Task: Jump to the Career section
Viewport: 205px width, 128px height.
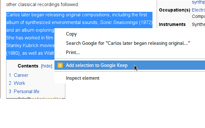Action: point(21,75)
